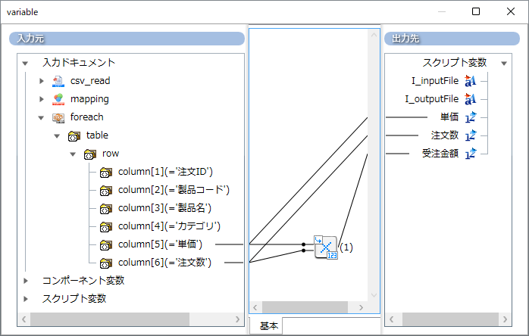Viewport: 529px width, 336px height.
Task: Select column[4](='カテゴリ') label
Action: pyautogui.click(x=169, y=226)
